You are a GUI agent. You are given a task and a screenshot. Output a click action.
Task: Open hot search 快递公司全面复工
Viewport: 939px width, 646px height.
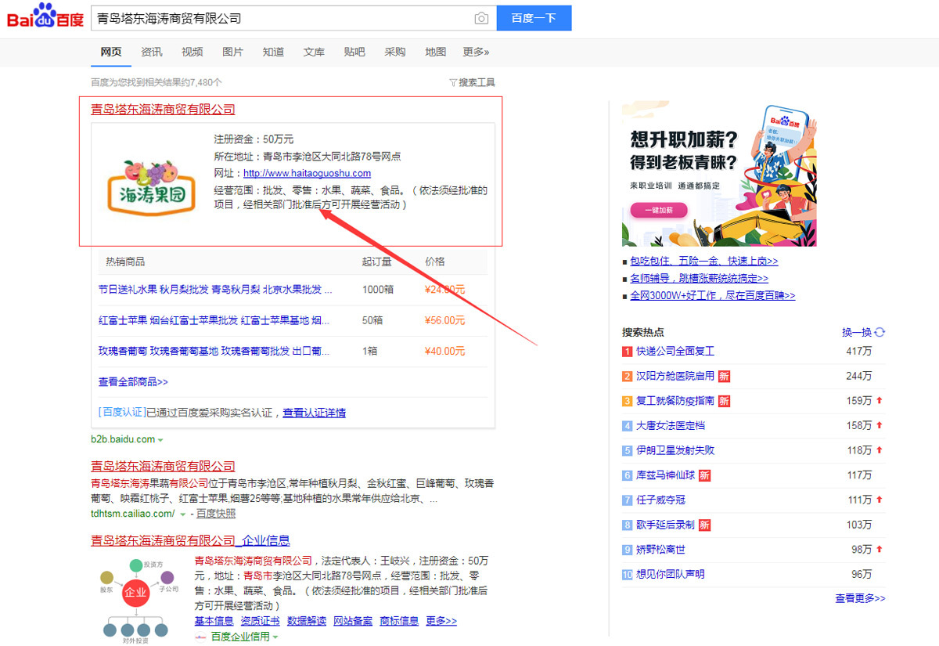[675, 352]
